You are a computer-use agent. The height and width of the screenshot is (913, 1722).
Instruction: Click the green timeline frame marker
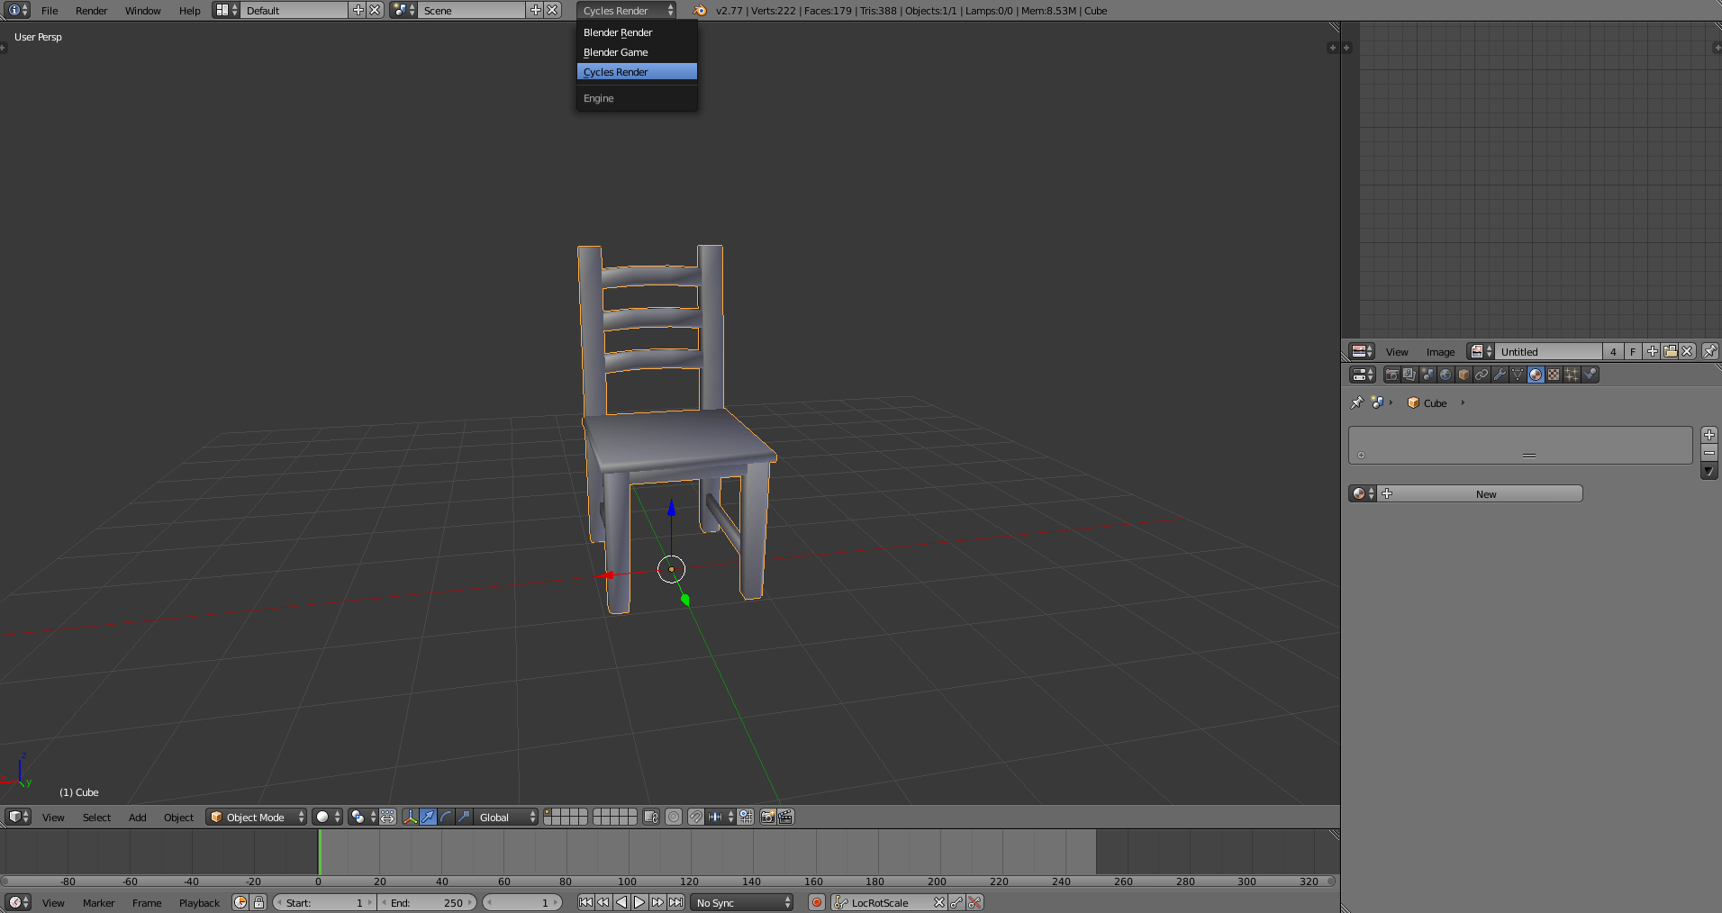click(x=319, y=851)
